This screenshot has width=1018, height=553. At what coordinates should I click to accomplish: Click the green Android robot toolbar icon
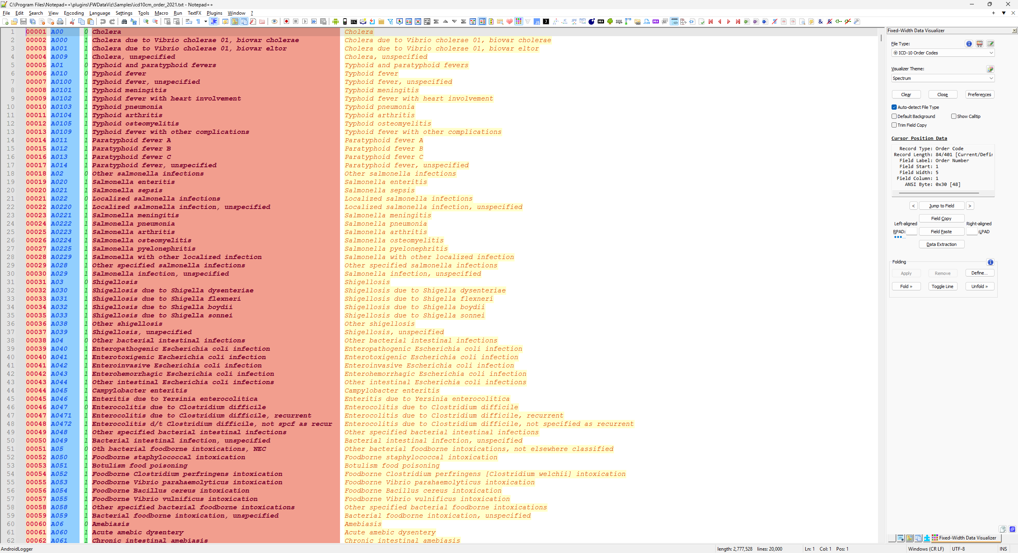point(335,21)
